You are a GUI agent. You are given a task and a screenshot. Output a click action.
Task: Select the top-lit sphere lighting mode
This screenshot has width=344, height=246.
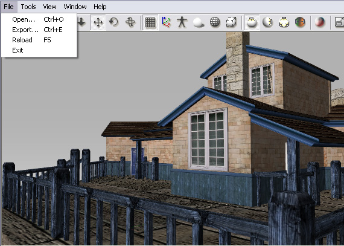click(252, 22)
